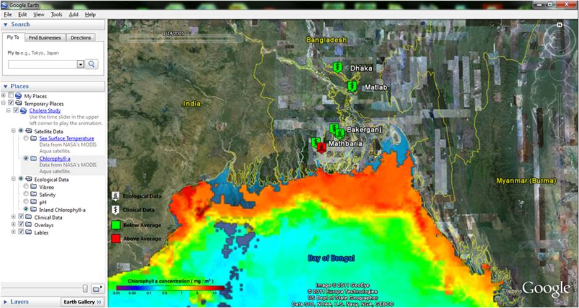
Task: Click the play tour folder button
Action: [x=96, y=288]
